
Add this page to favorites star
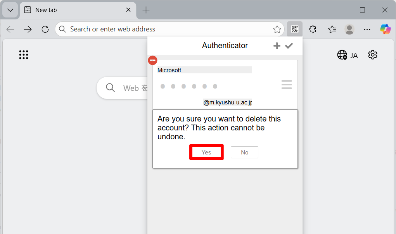(277, 29)
